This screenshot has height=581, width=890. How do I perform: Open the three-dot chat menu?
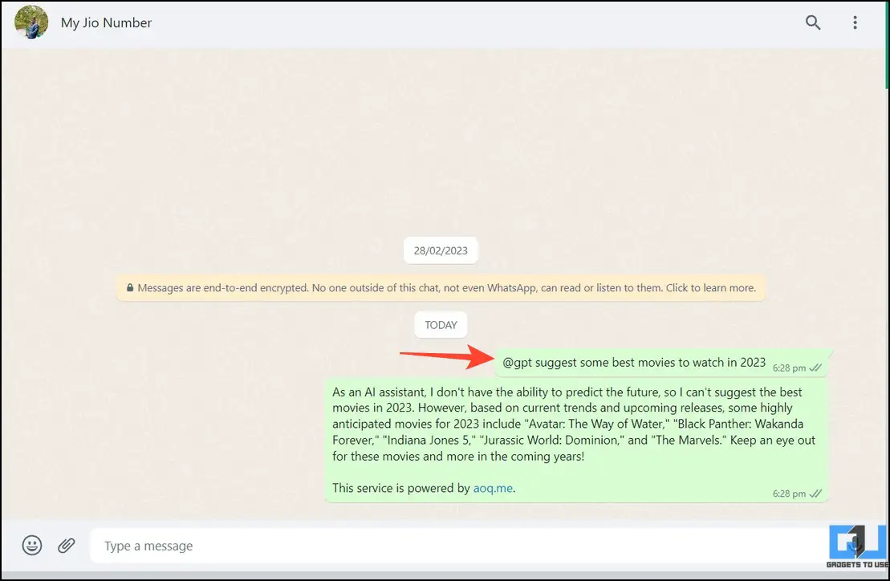click(x=855, y=22)
